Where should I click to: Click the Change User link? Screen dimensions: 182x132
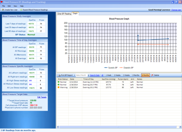176,10
